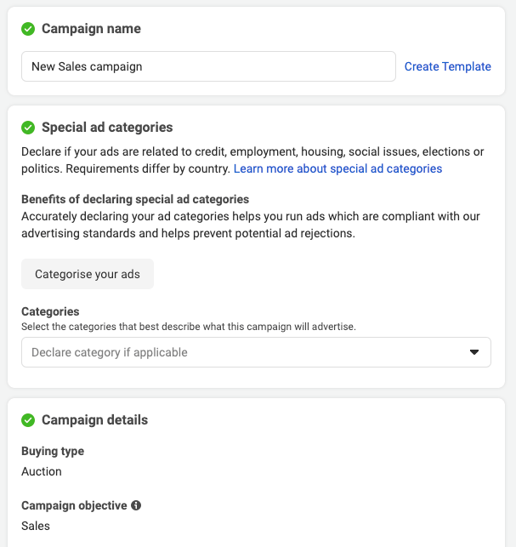Click the Special ad categories heading
Image resolution: width=516 pixels, height=547 pixels.
pyautogui.click(x=107, y=128)
